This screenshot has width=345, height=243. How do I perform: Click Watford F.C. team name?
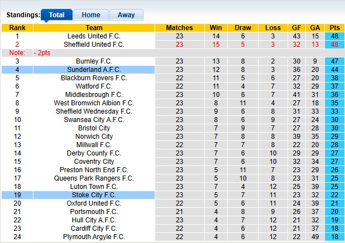pos(94,86)
